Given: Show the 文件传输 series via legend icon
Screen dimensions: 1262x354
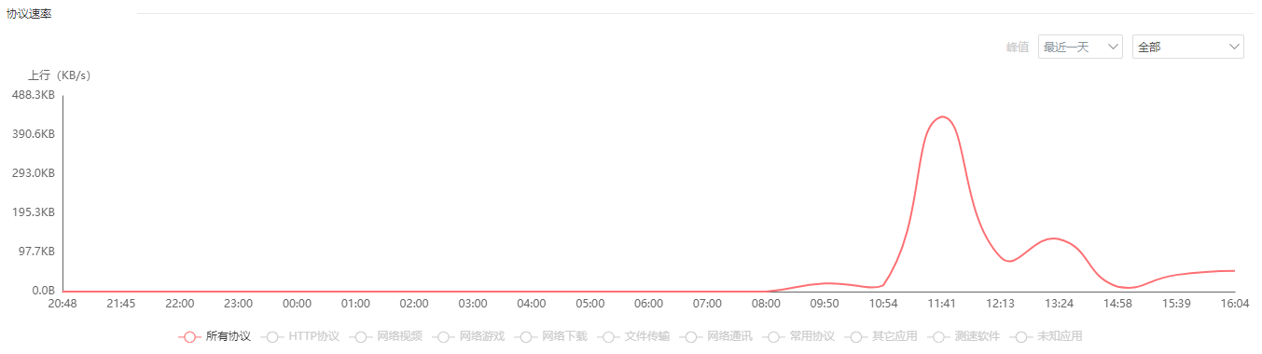Looking at the screenshot, I should tap(608, 336).
